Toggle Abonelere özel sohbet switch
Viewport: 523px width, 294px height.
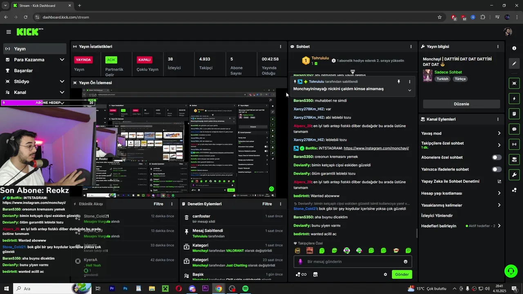[496, 157]
